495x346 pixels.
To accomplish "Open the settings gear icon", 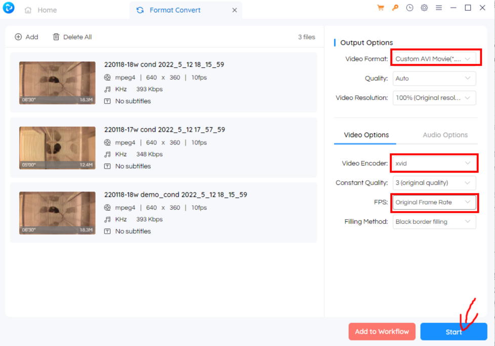I will (424, 8).
